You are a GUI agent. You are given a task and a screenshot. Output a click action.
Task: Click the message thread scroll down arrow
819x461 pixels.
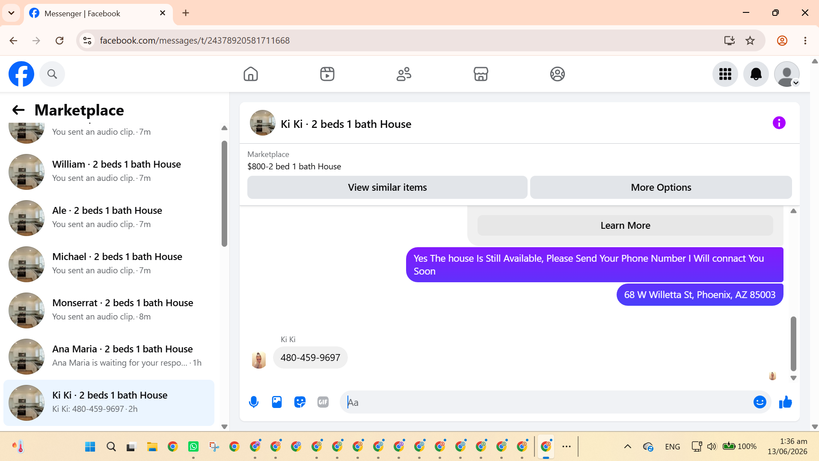click(793, 378)
